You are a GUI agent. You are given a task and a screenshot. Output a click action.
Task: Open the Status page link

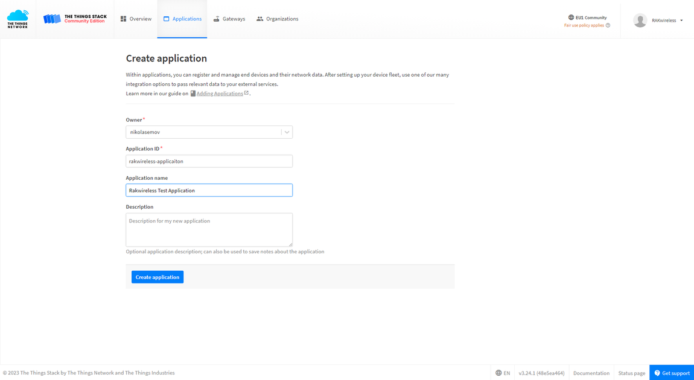pyautogui.click(x=632, y=373)
